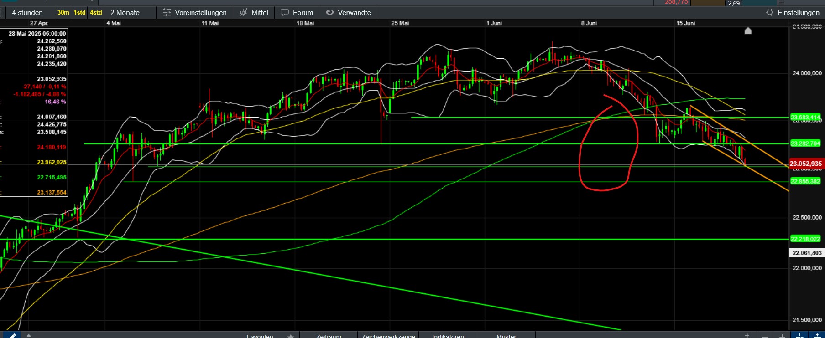
Task: Click the 24.007,460 value in data box
Action: pos(52,117)
